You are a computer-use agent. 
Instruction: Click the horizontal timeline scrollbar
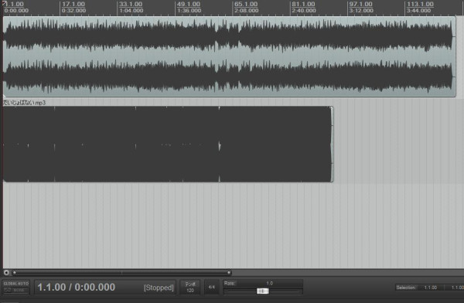121,272
